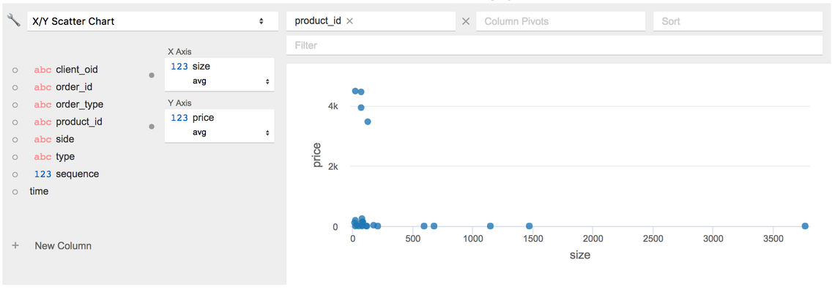Screen dimensions: 835x290
Task: Click the 123 type icon on sequence
Action: coord(42,174)
